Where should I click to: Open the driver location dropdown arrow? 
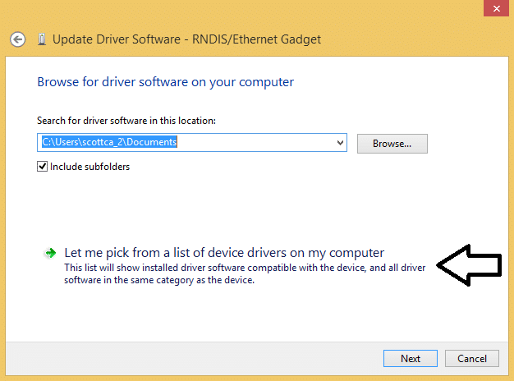(341, 143)
